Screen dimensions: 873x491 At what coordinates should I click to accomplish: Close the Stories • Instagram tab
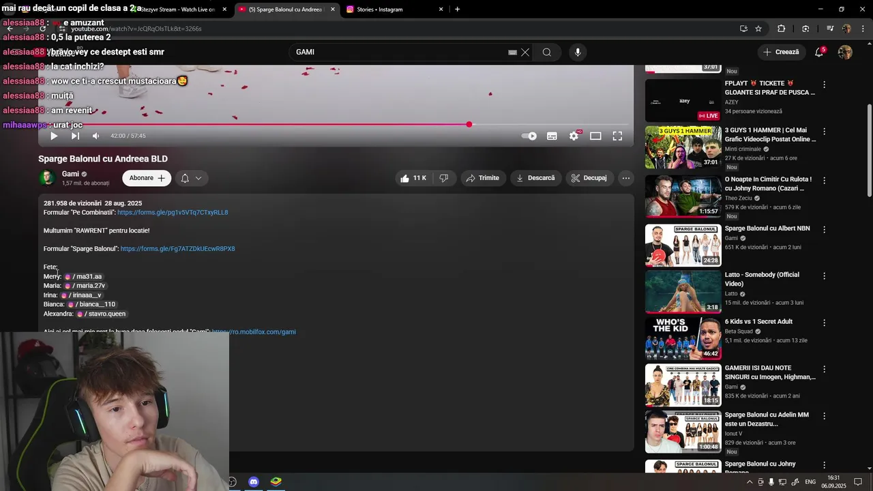click(441, 10)
